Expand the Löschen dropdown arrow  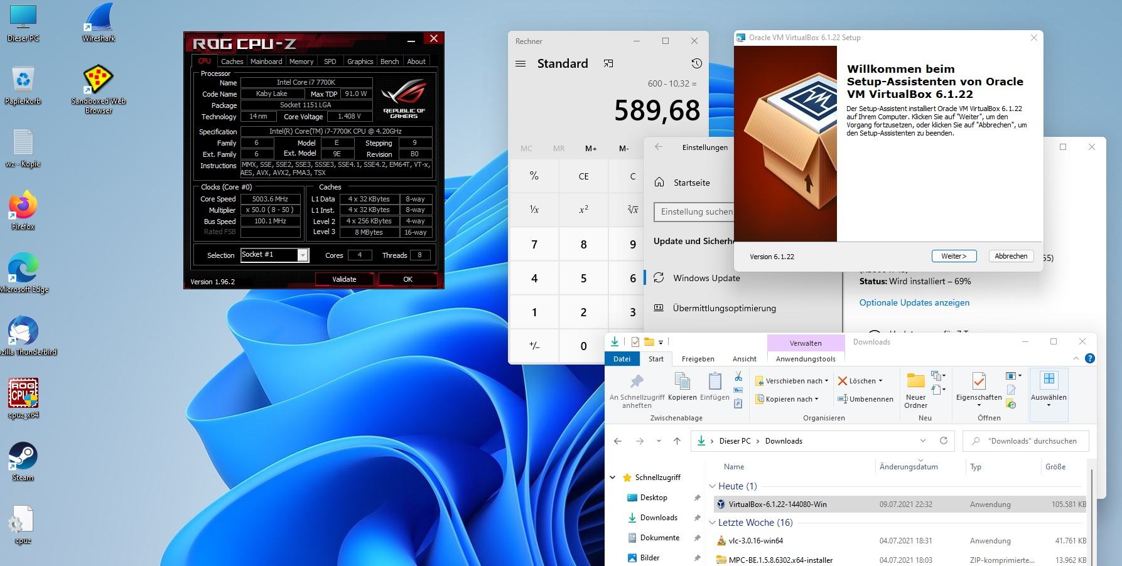click(880, 381)
